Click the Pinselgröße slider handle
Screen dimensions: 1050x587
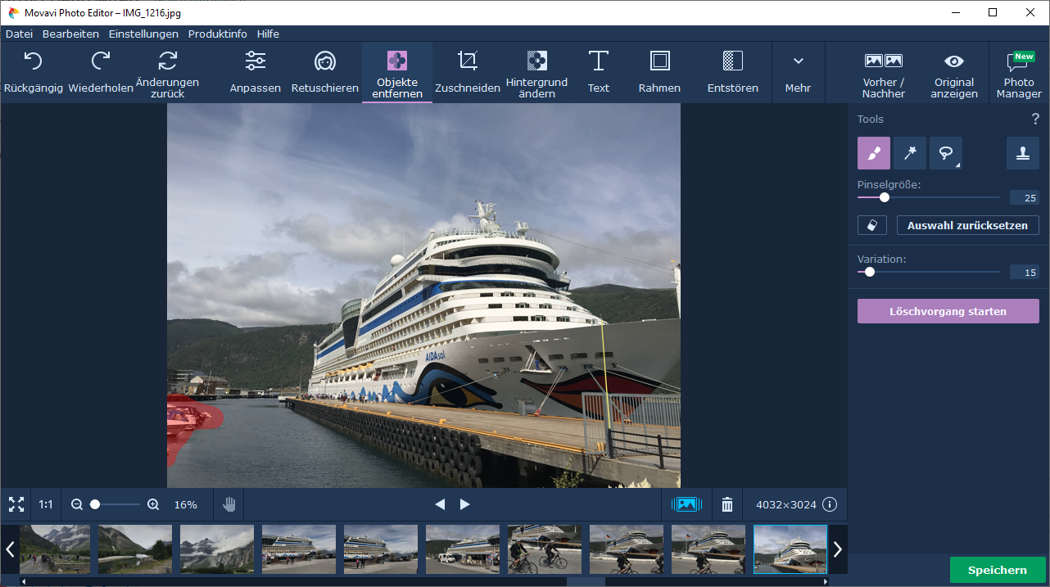click(885, 197)
